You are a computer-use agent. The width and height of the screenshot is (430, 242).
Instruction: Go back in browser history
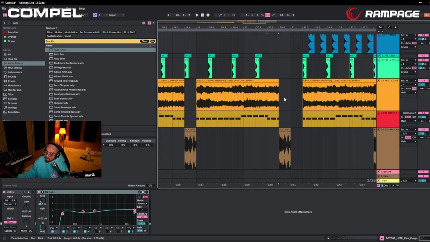click(x=4, y=23)
